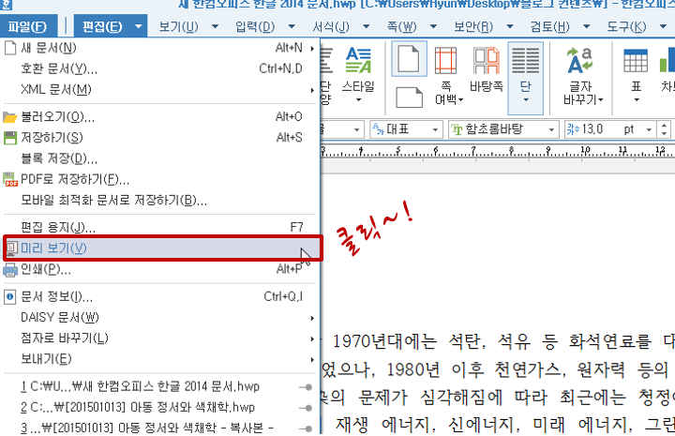Expand the 보안(R) dropdown arrow
Screen dimensions: 675x436
pyautogui.click(x=510, y=26)
